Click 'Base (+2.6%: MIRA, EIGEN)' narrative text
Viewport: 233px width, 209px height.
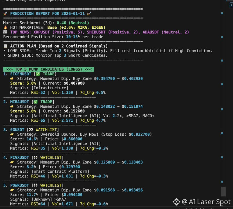[76, 28]
